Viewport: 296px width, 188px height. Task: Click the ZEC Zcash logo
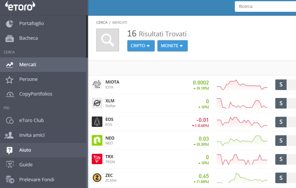97,178
